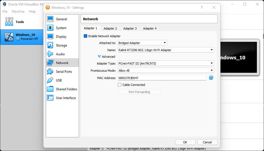Generate a new random MAC address
The image size is (264, 151).
click(211, 78)
